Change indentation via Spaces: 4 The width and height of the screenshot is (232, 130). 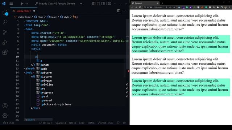[61, 123]
